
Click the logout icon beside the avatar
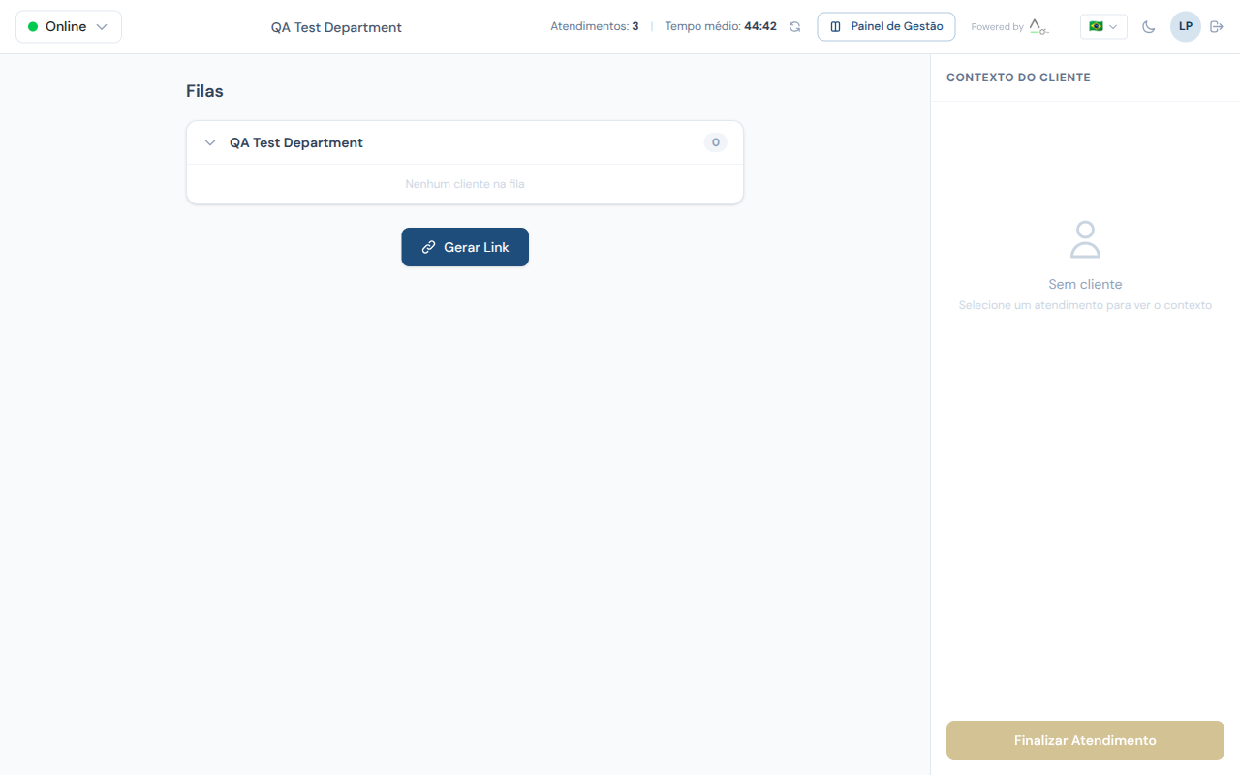point(1217,27)
